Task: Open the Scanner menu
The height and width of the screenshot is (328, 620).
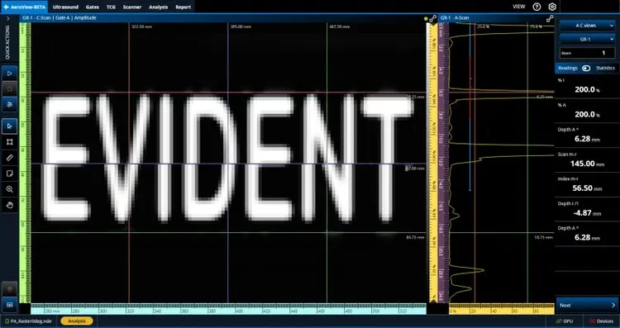Action: click(x=132, y=7)
